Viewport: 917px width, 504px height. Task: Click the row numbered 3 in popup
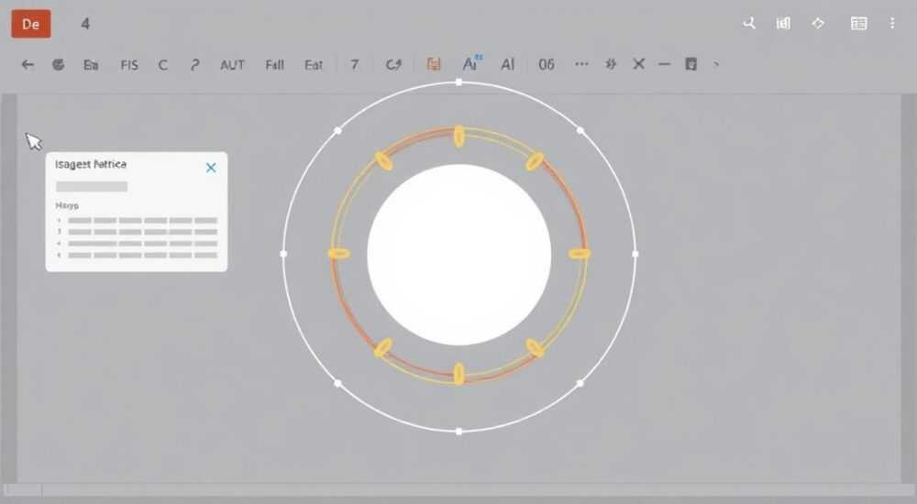tap(138, 232)
